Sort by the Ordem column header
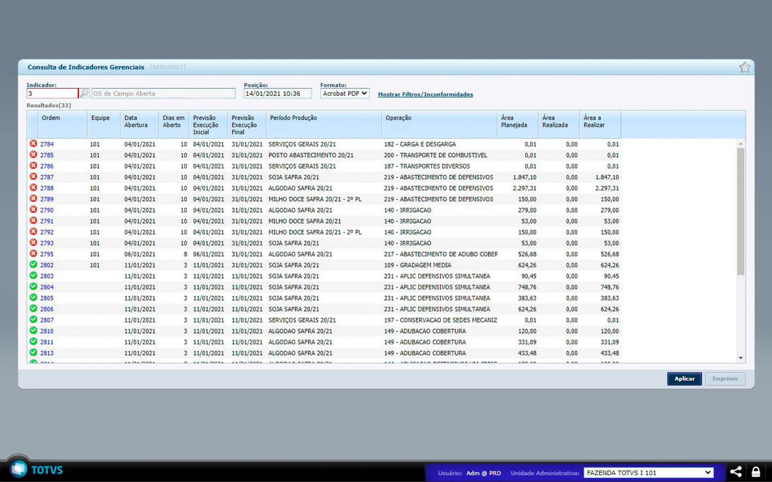Screen dimensions: 772x482 [51, 118]
